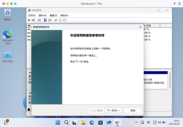183x127 pixels.
Task: Open the Windows Start menu
Action: (58, 122)
